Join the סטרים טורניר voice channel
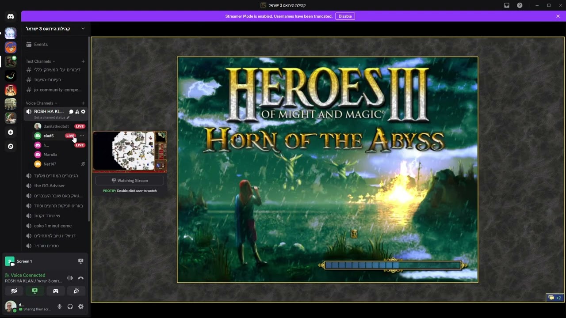 pyautogui.click(x=56, y=246)
